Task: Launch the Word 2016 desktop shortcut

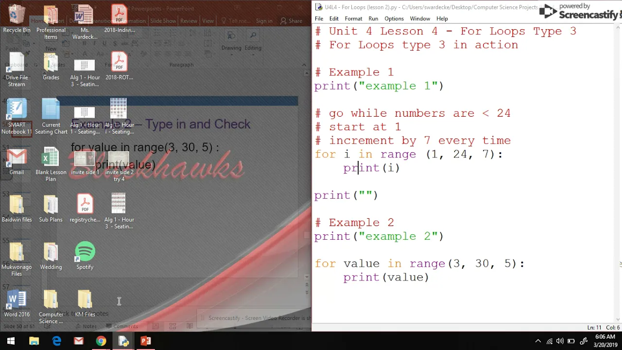Action: click(x=17, y=304)
